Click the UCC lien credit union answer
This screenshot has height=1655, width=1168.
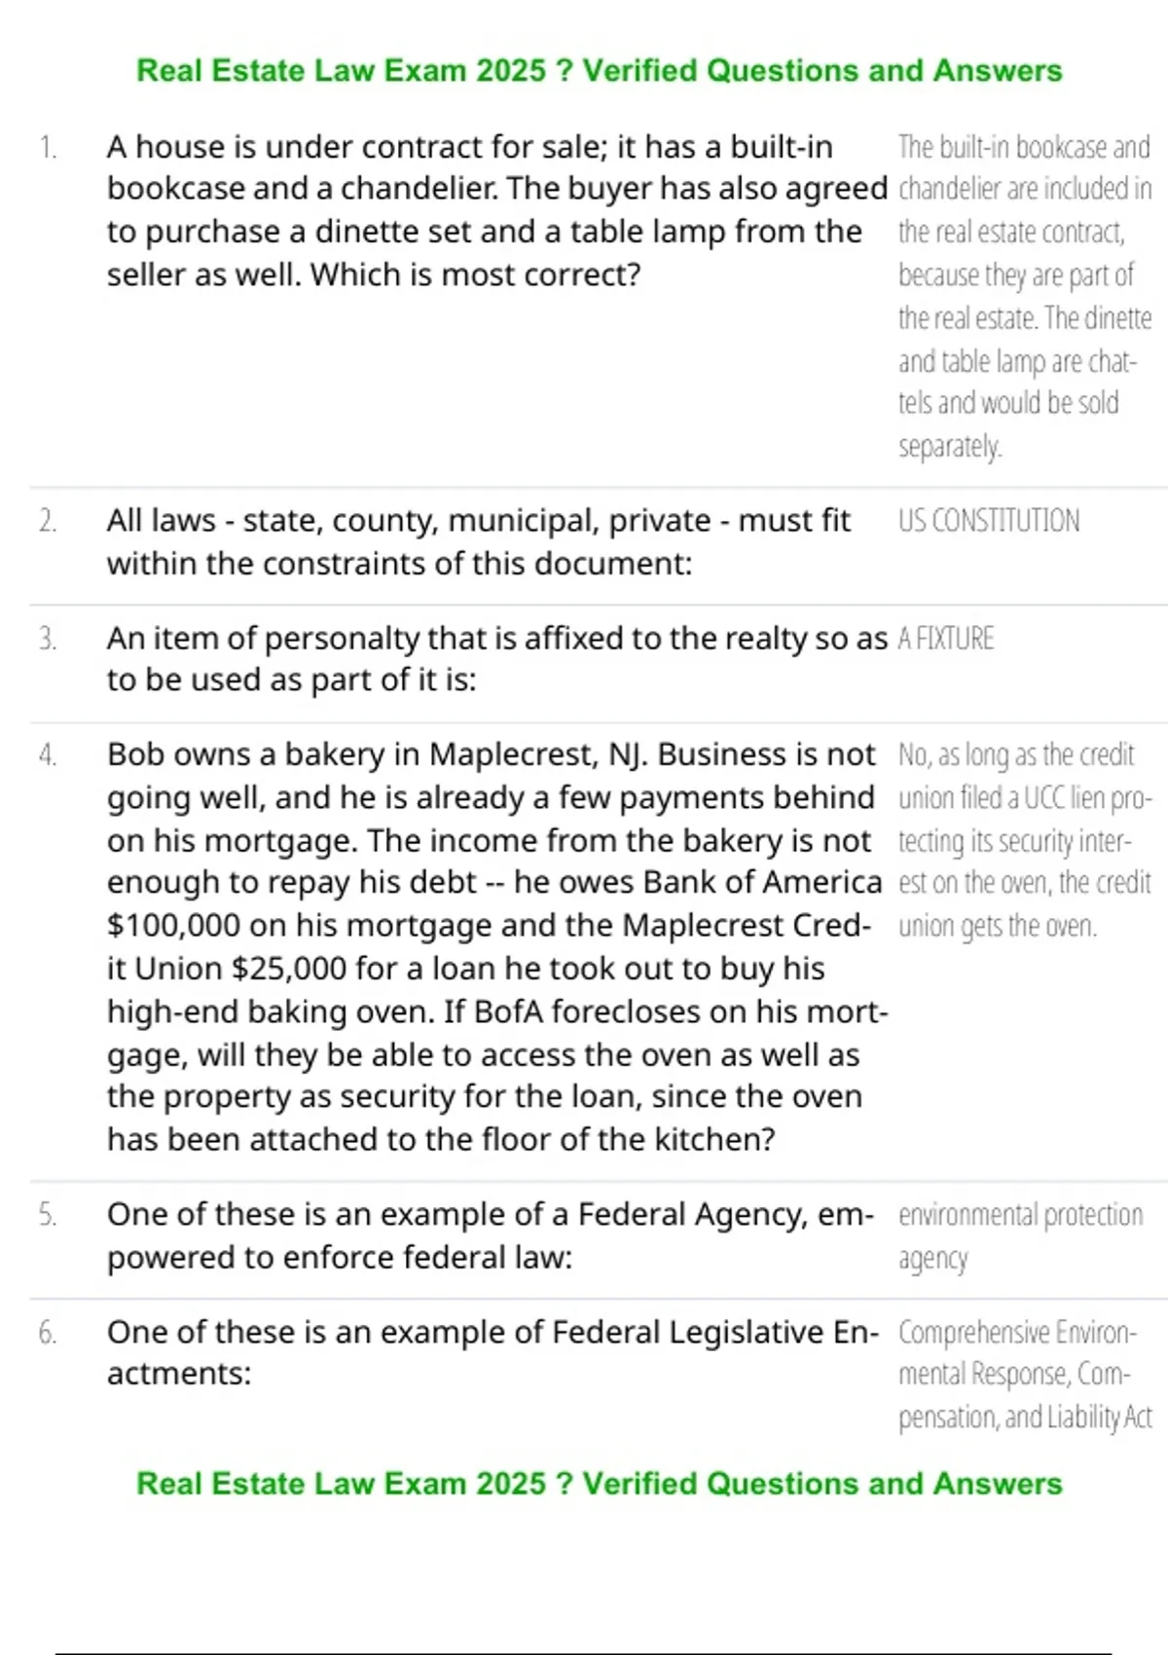tap(1025, 840)
